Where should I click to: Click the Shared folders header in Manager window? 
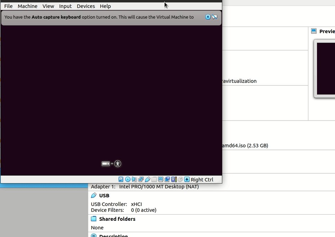(117, 219)
